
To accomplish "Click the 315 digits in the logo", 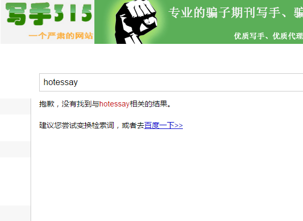I will tap(73, 13).
